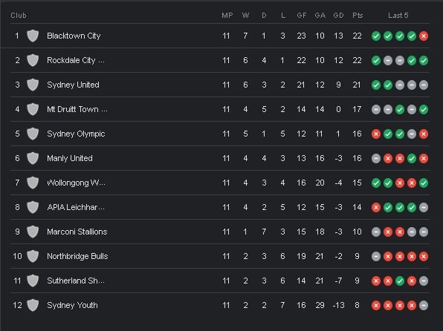Open the Northbridge Bulls club name
The width and height of the screenshot is (443, 331).
pos(77,256)
